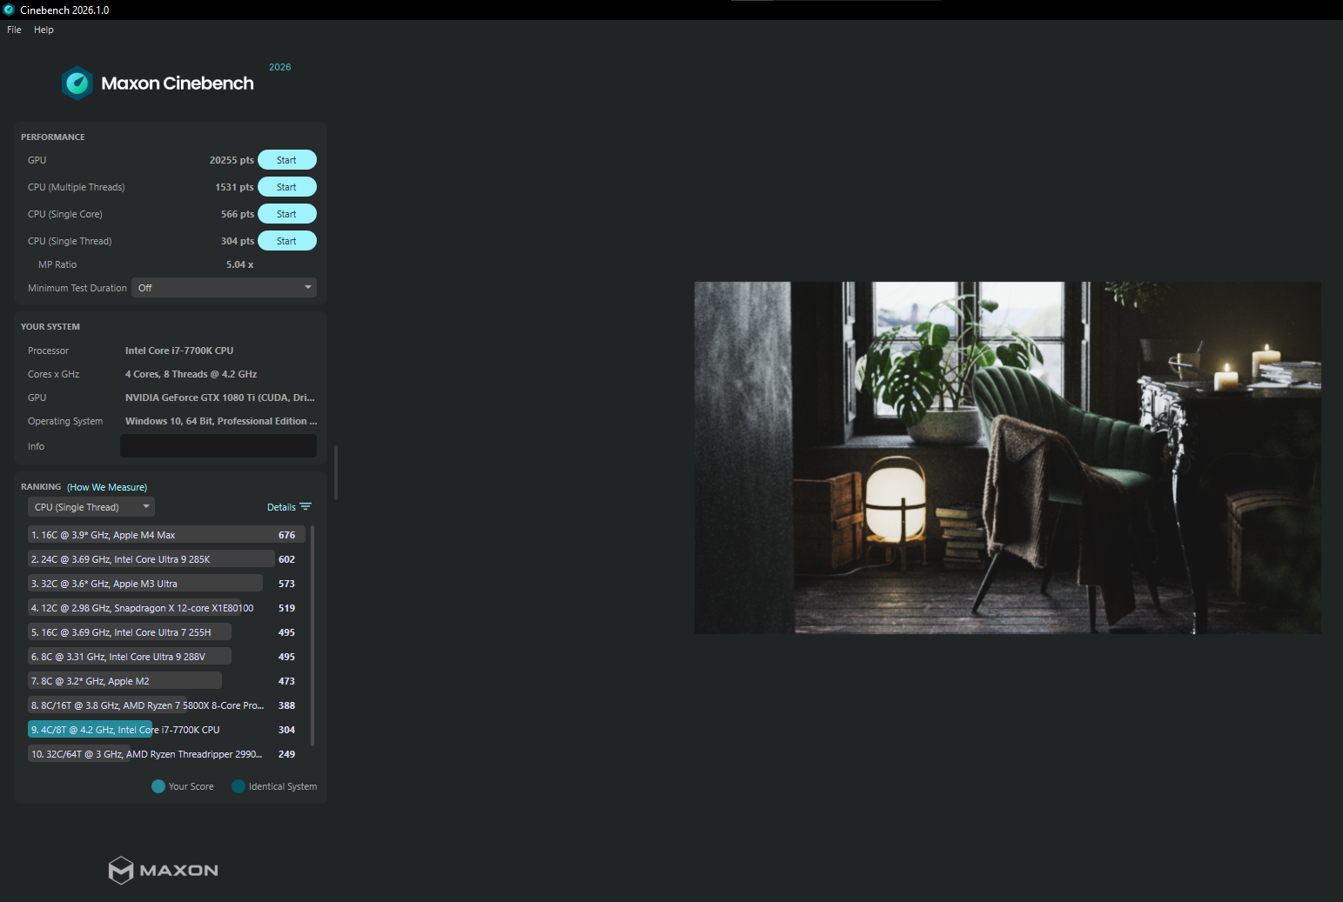The width and height of the screenshot is (1343, 902).
Task: Select the Intel Core Ultra 7 255H row
Action: pos(166,632)
